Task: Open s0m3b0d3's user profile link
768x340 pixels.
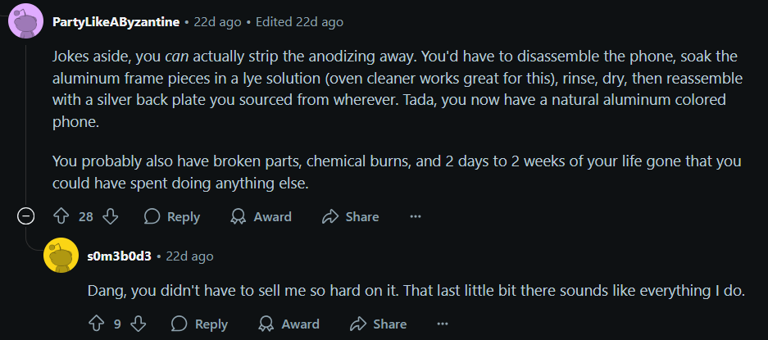Action: tap(119, 256)
